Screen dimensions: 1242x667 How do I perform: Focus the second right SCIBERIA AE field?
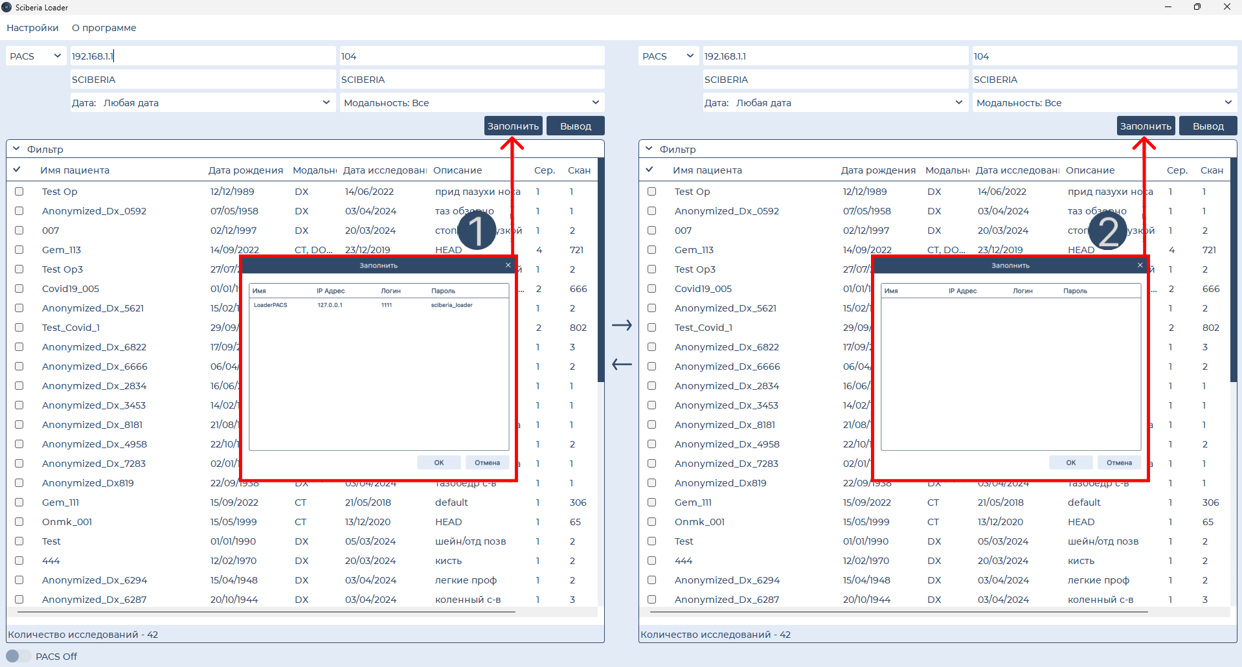pos(1105,80)
